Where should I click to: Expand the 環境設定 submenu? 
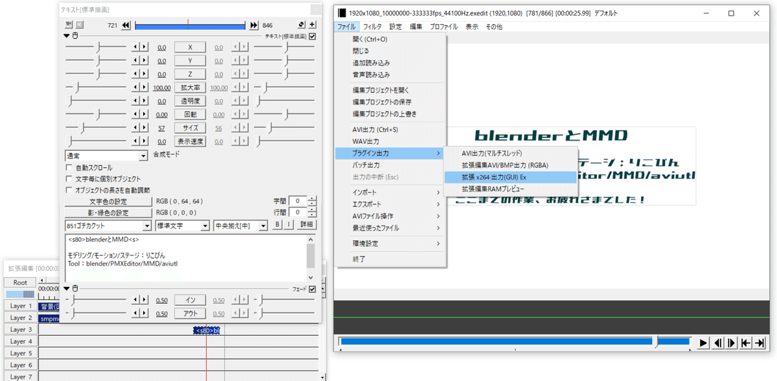point(391,244)
